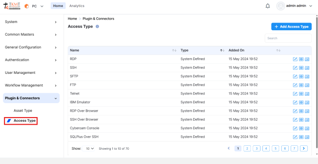Go to page 3 of results

[x=257, y=149]
